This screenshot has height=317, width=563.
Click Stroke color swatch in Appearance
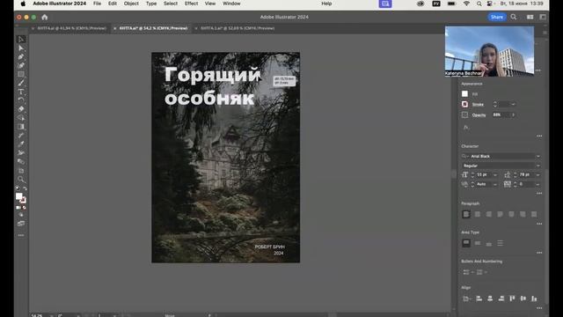coord(465,104)
